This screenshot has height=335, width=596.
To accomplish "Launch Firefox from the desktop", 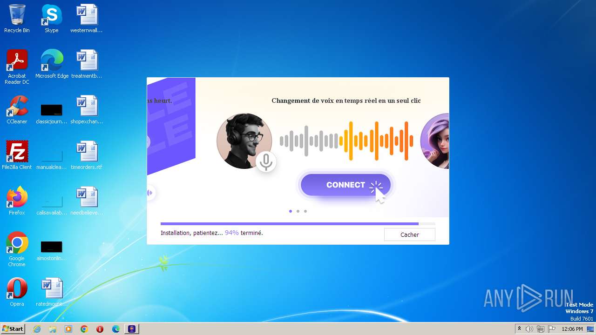I will click(x=17, y=201).
